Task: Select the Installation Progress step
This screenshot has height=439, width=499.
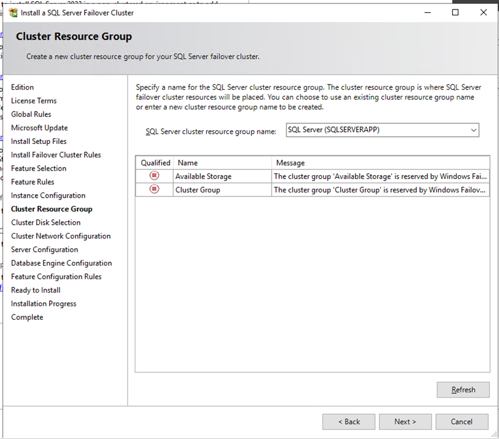Action: [x=44, y=303]
